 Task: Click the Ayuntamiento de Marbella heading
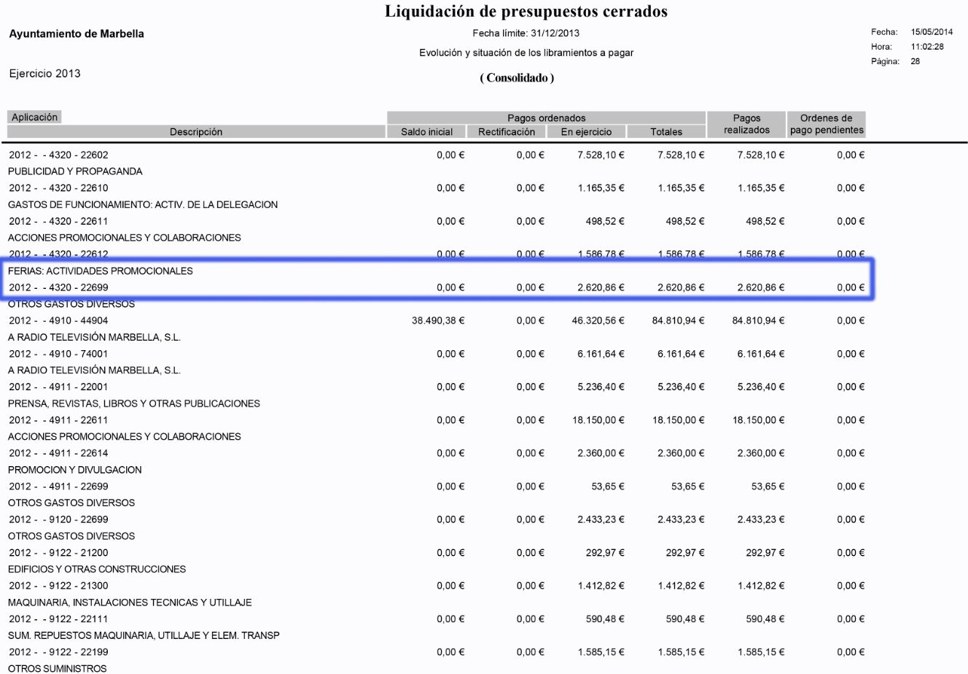tap(77, 34)
